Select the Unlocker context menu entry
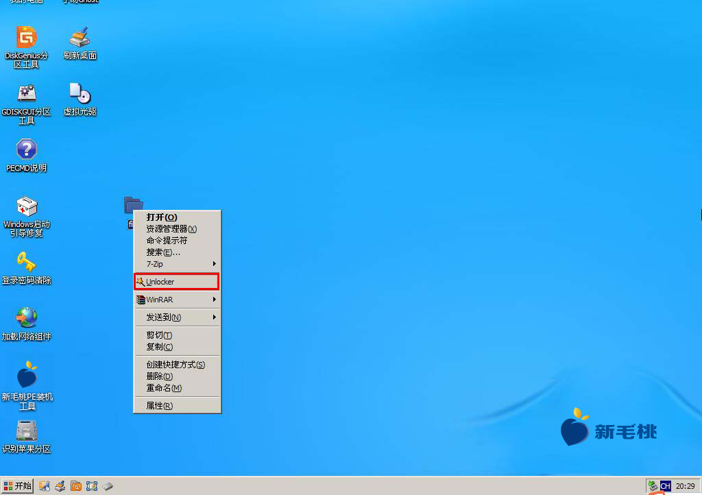 pyautogui.click(x=176, y=282)
